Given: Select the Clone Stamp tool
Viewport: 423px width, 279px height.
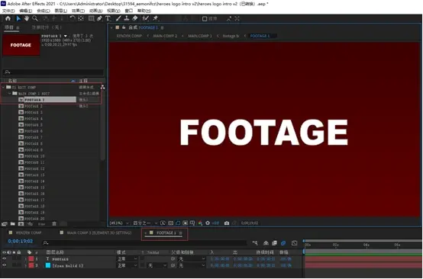Looking at the screenshot, I should tap(127, 18).
